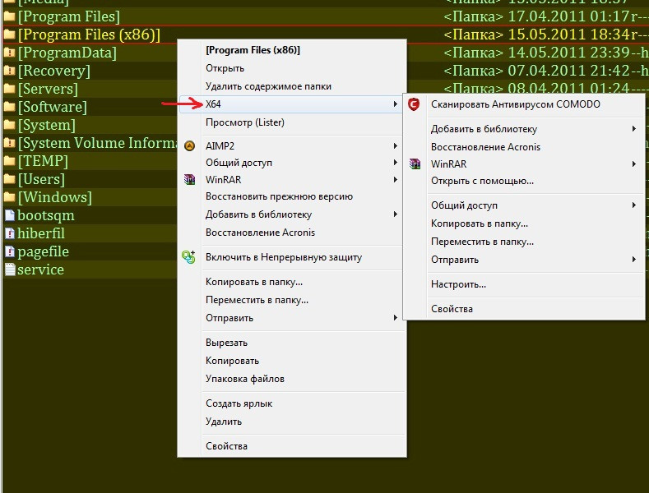This screenshot has height=493, width=649.
Task: Choose Восстановление Acronis in X64 submenu
Action: [x=485, y=147]
